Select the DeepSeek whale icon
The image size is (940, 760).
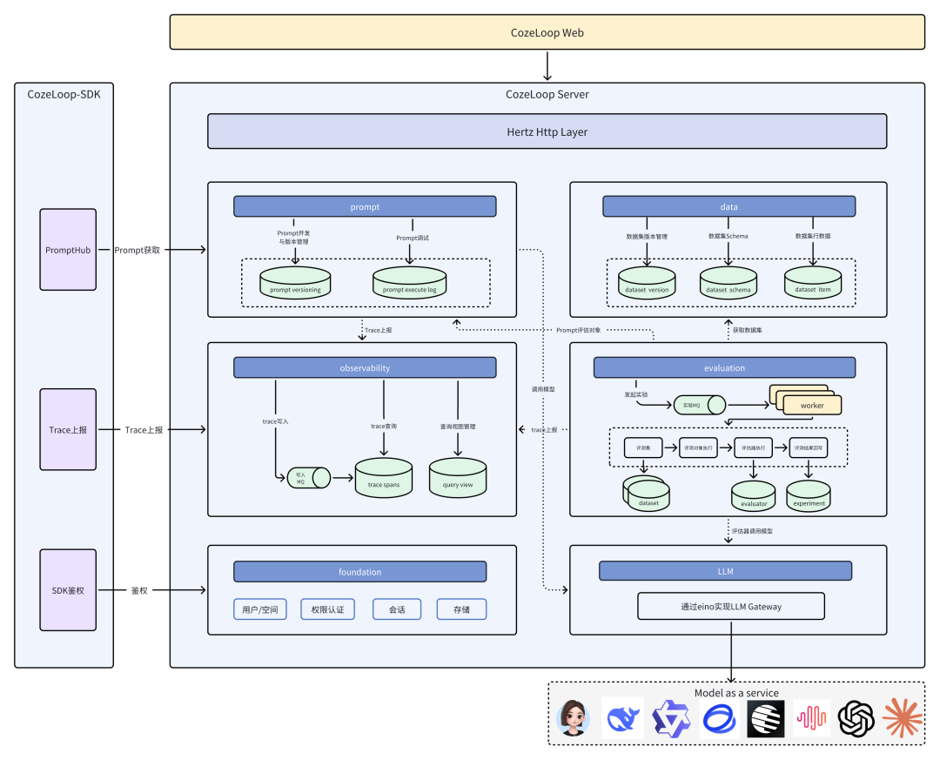tap(621, 718)
